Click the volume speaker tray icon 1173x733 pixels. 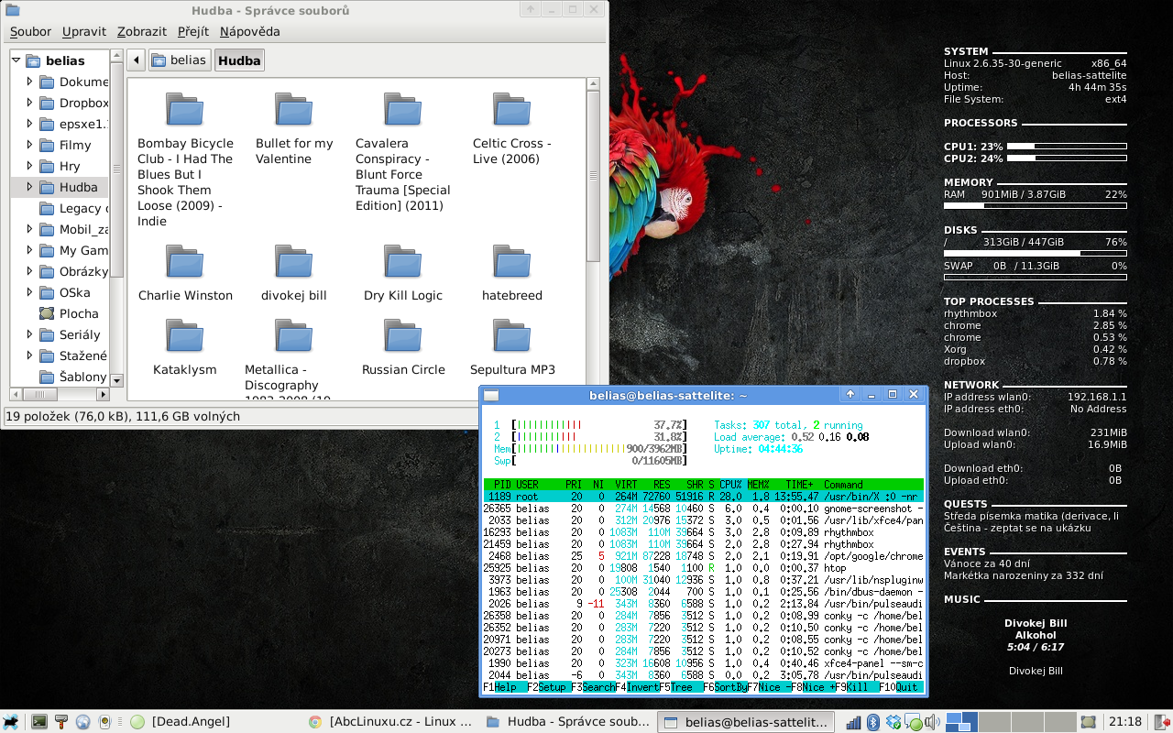click(932, 722)
